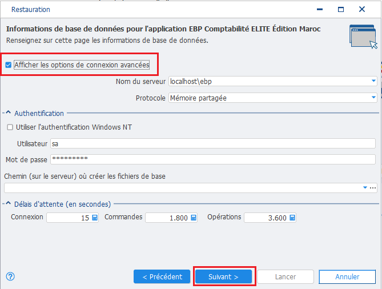Click the Délais d'attente (en secondes) label
Image resolution: width=382 pixels, height=289 pixels.
click(x=62, y=204)
